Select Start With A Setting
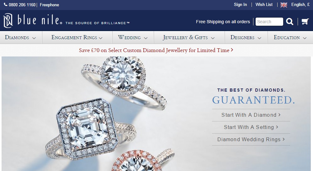 [251, 127]
